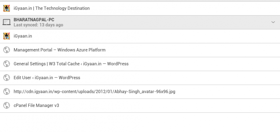Screen dimensions: 280x132
Task: Click empty area below the tab list
Action: 140,123
